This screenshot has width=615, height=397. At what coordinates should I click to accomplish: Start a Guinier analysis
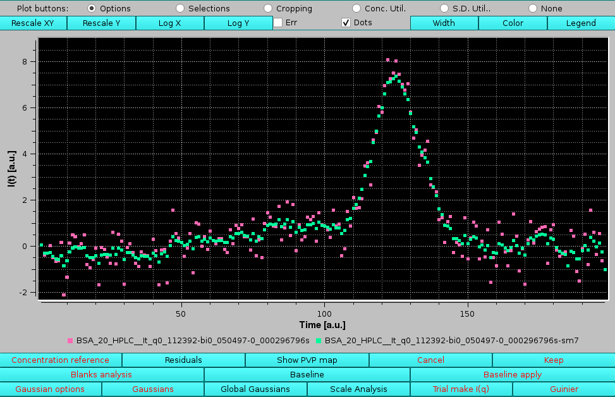pos(564,389)
